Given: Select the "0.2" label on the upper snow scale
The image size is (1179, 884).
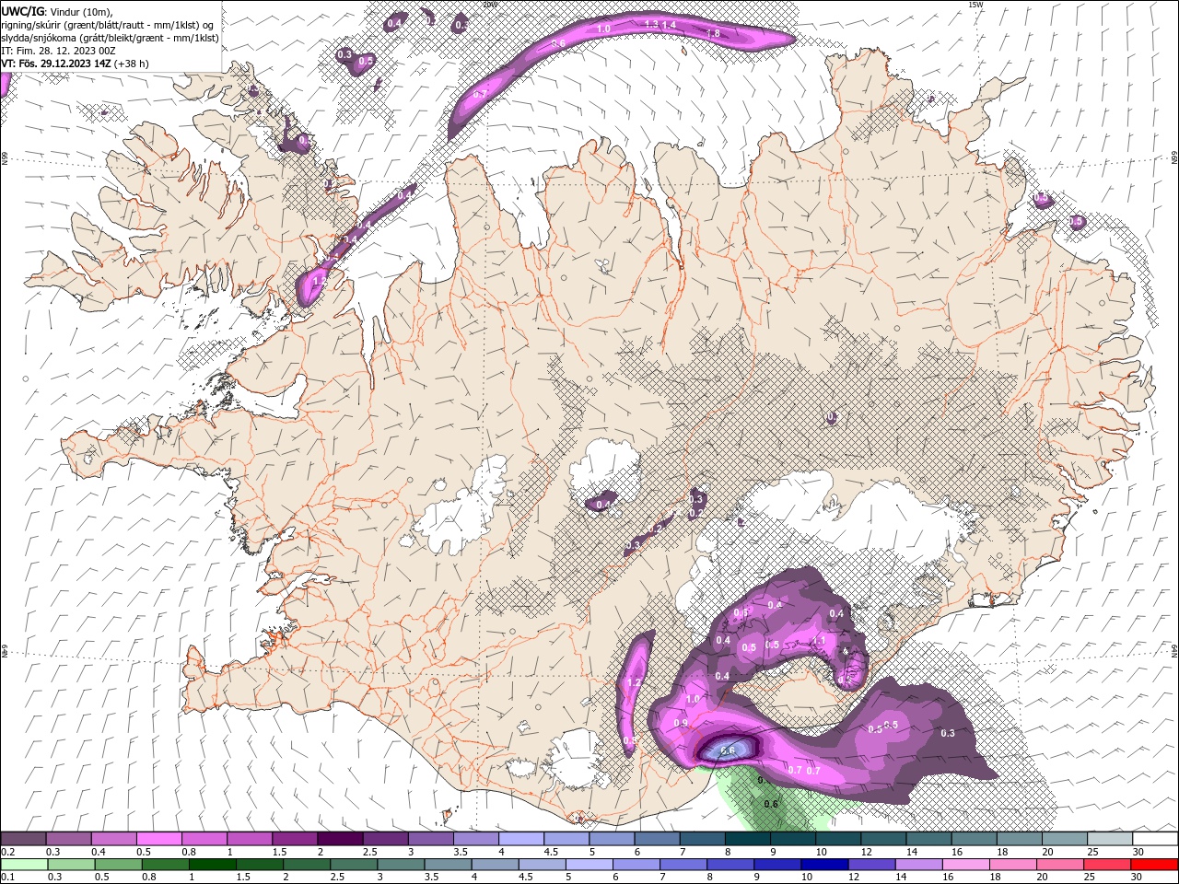Looking at the screenshot, I should pos(7,852).
